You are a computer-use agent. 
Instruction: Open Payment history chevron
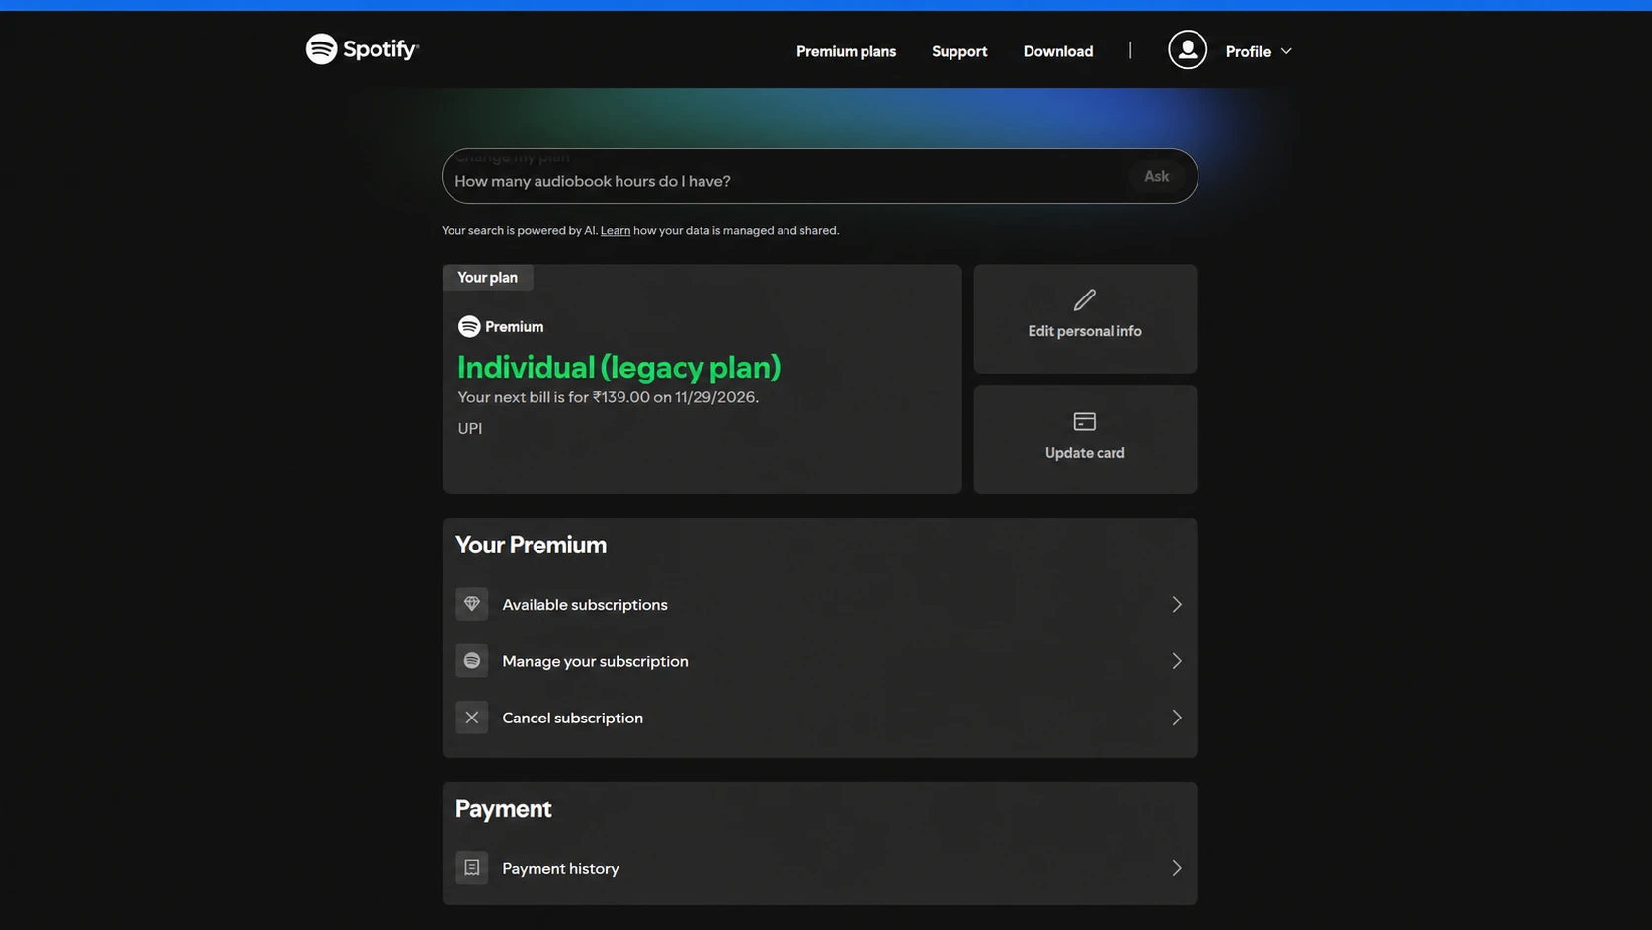(1177, 868)
